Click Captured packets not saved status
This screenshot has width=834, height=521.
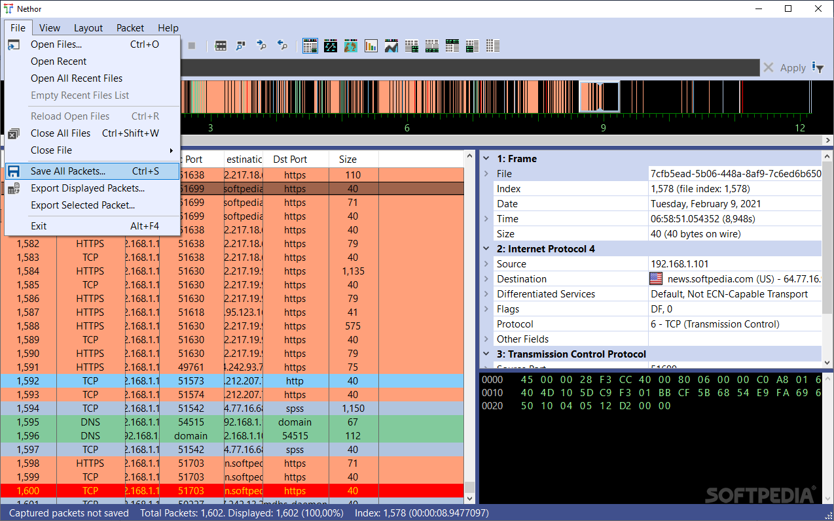(69, 513)
